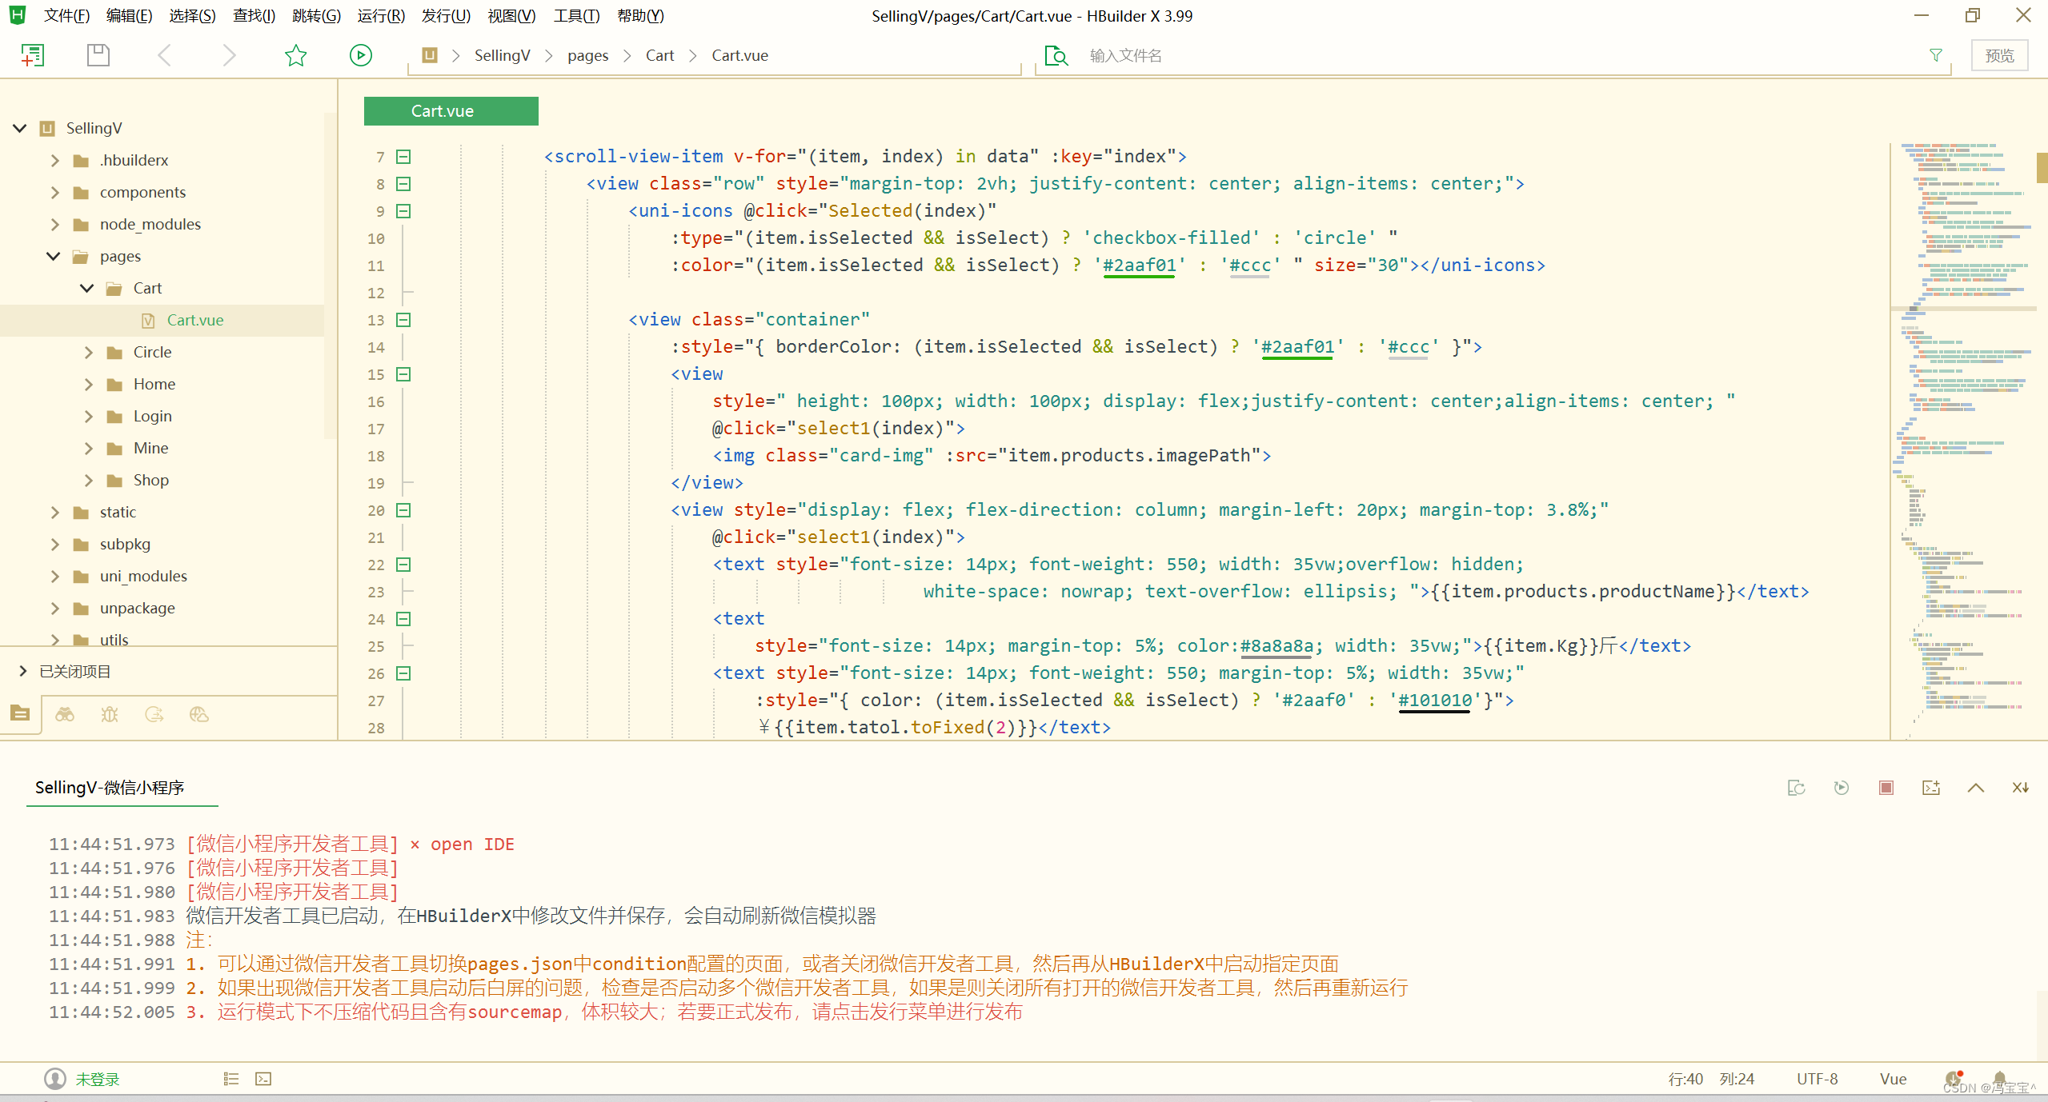This screenshot has height=1102, width=2048.
Task: Expand the pages folder in sidebar
Action: click(51, 257)
